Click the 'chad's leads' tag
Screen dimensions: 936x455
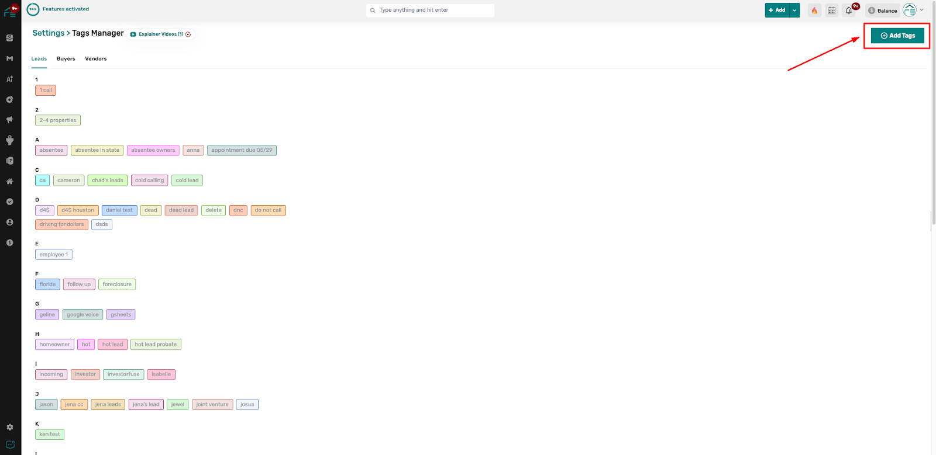point(108,180)
